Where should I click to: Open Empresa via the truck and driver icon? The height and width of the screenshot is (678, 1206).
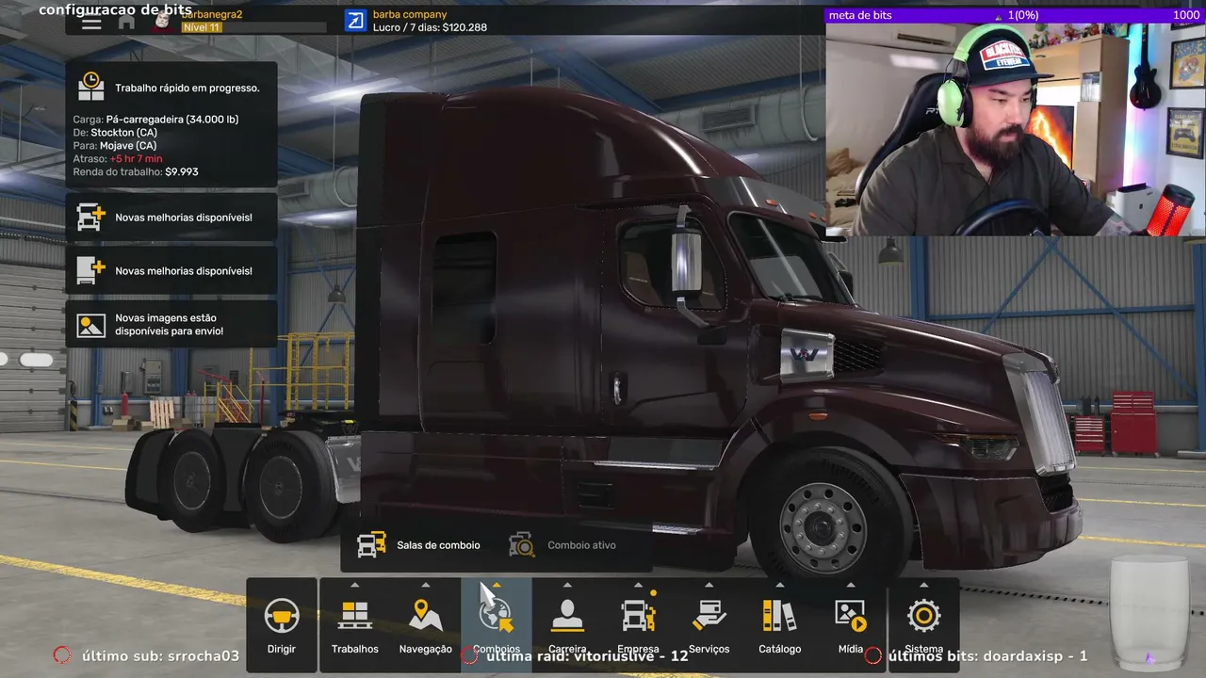tap(638, 615)
